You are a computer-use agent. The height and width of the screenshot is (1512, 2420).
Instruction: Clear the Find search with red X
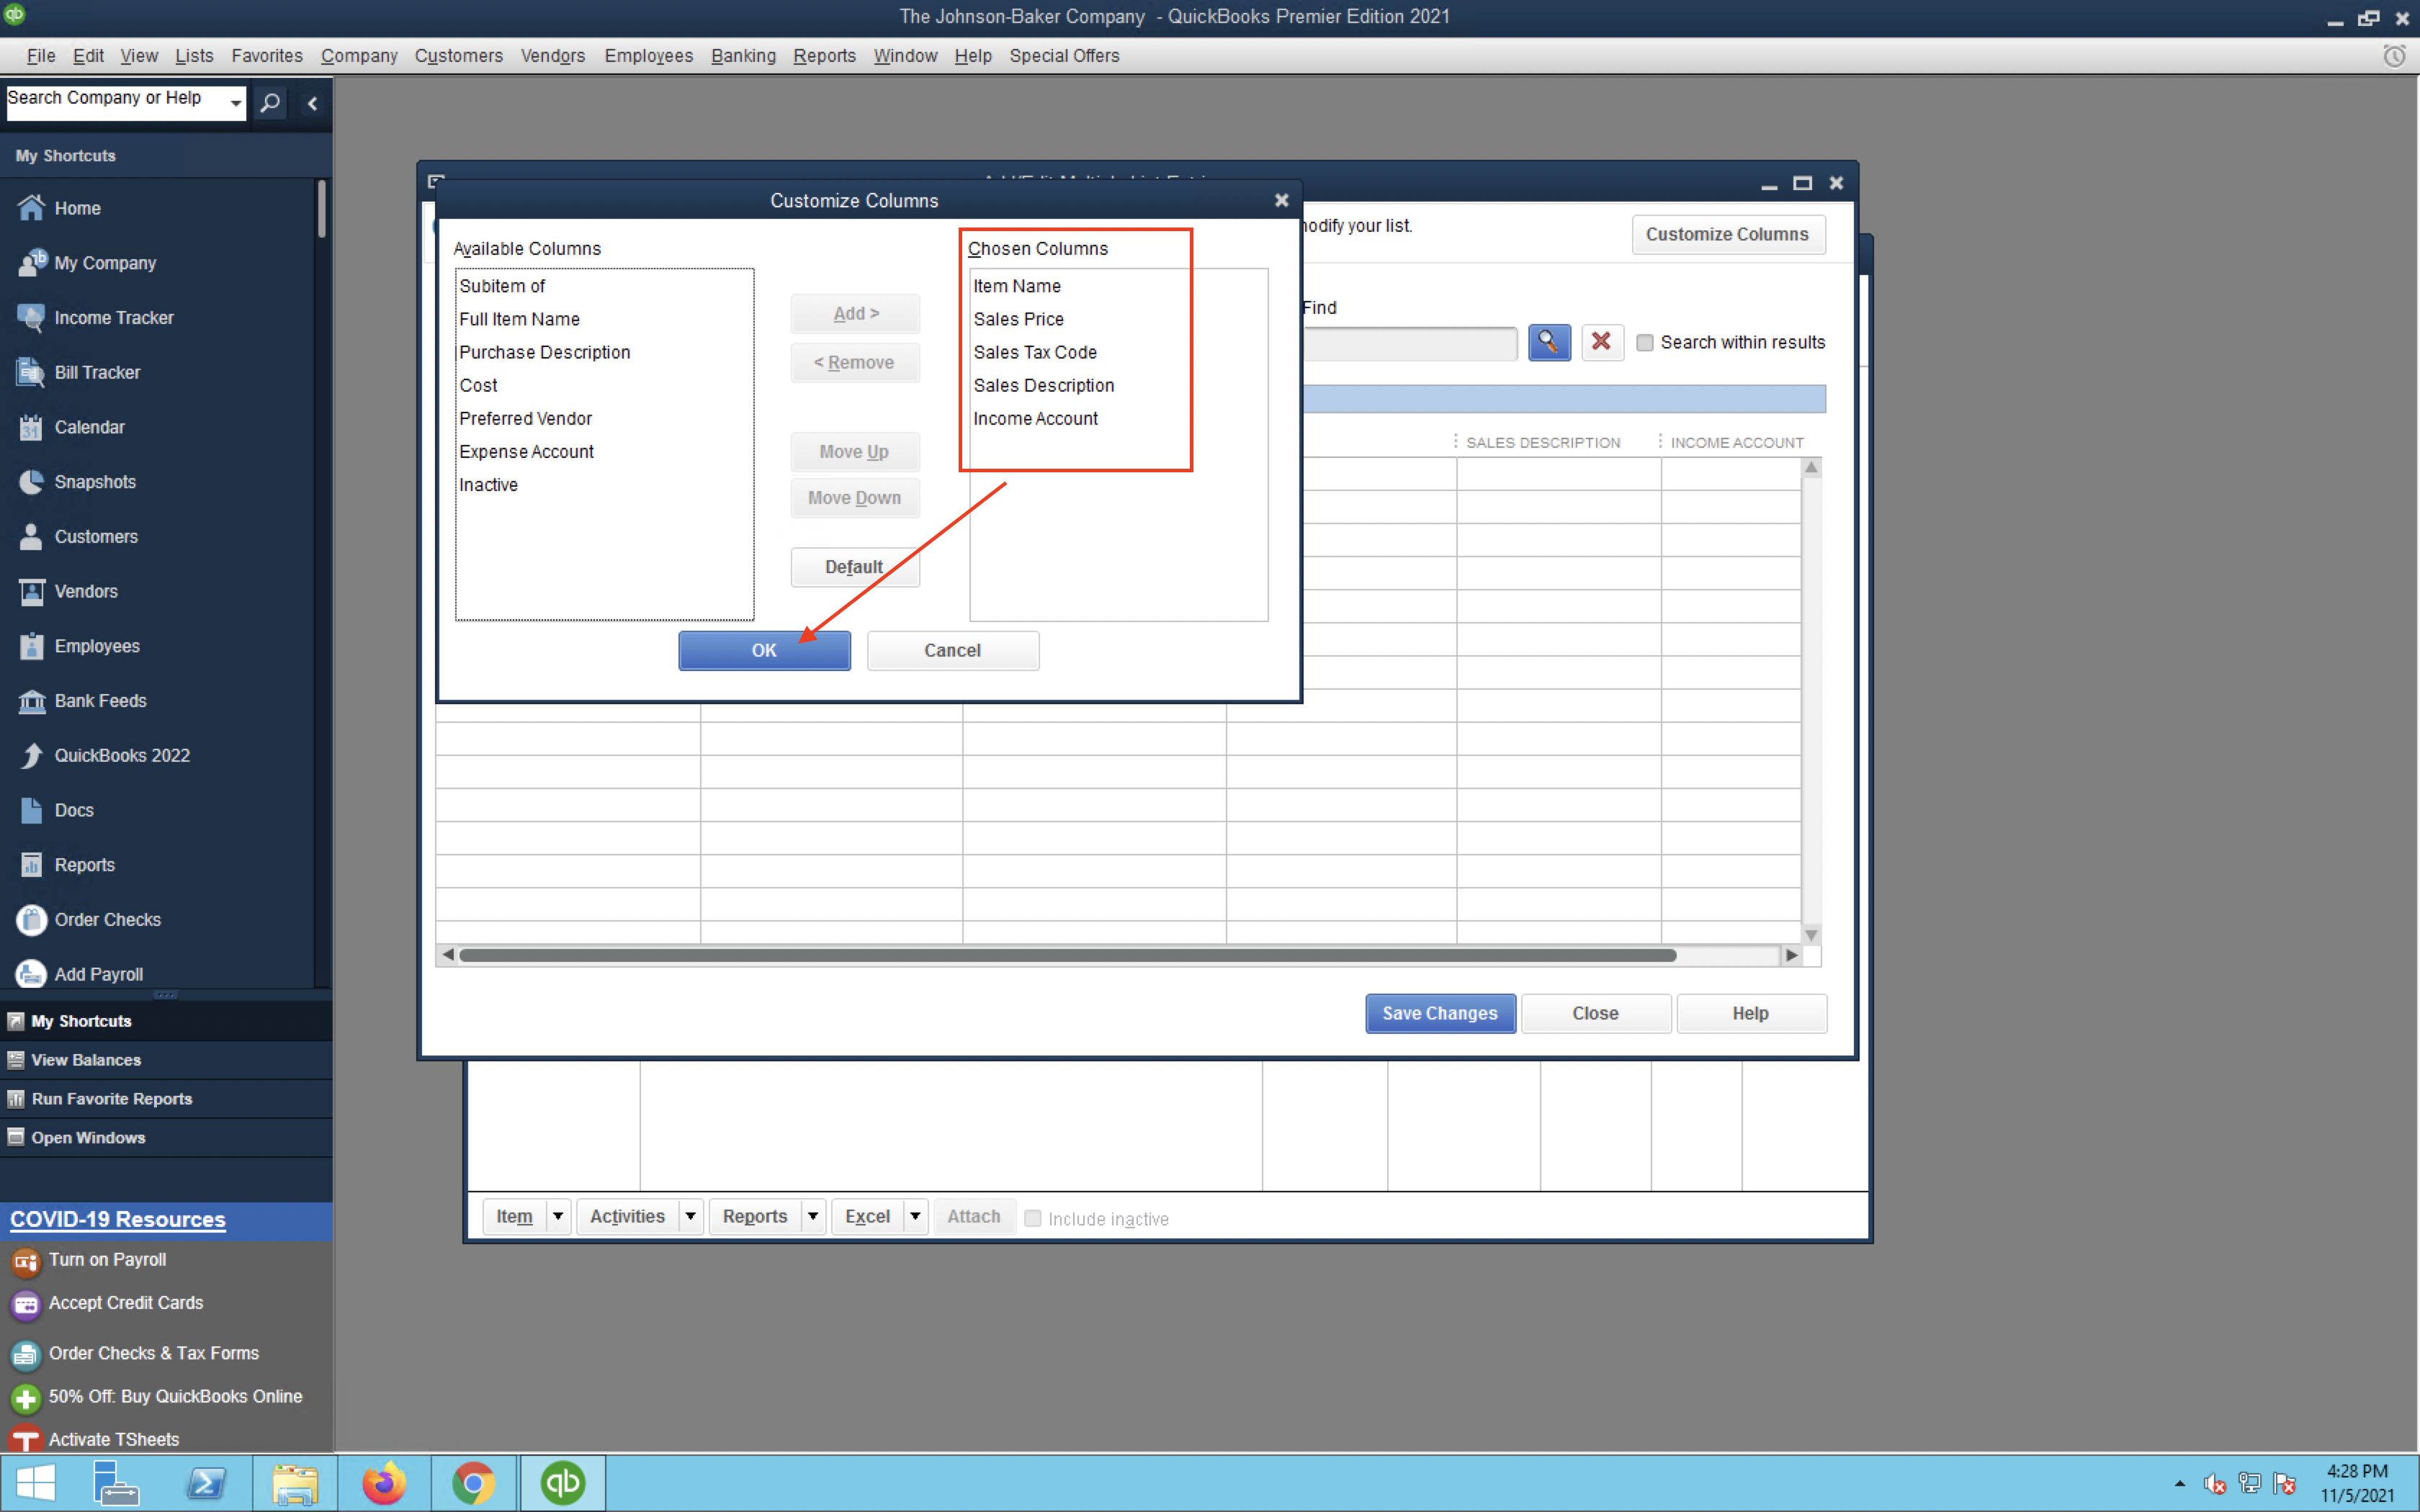pyautogui.click(x=1602, y=343)
